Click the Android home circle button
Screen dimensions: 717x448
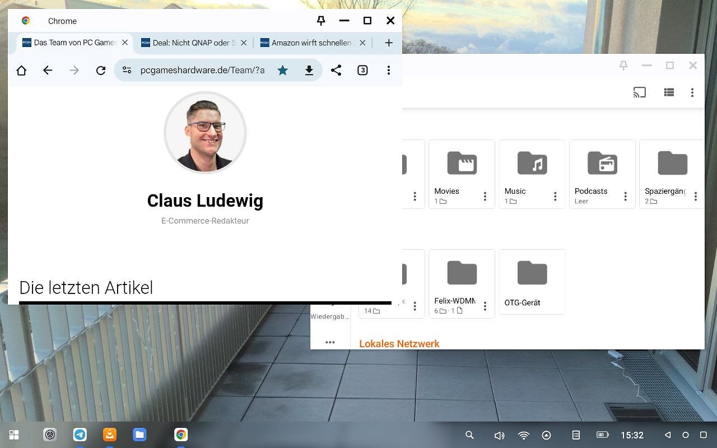click(x=685, y=435)
